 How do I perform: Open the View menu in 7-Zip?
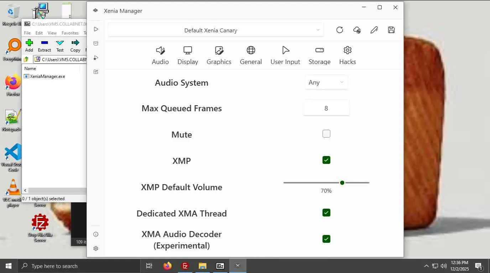point(52,33)
